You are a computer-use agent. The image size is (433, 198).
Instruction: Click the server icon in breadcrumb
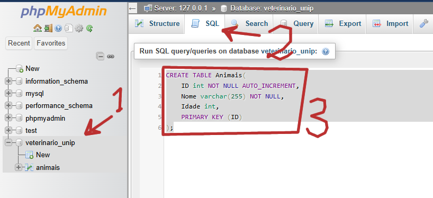click(148, 8)
